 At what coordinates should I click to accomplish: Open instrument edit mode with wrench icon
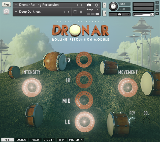6,4
